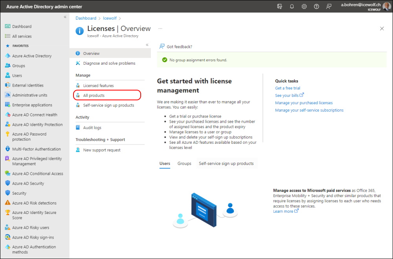This screenshot has width=393, height=259.
Task: Click Azure AD Identity Secure Score trophy
Action: [x=7, y=213]
